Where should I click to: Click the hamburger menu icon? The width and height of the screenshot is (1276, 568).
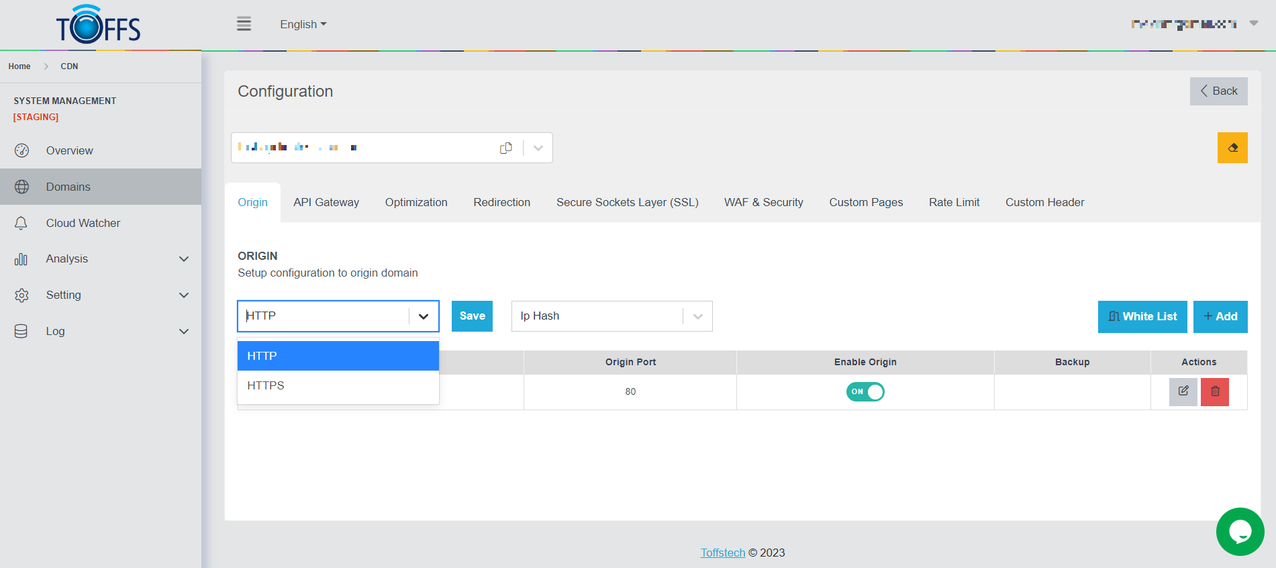click(x=244, y=24)
